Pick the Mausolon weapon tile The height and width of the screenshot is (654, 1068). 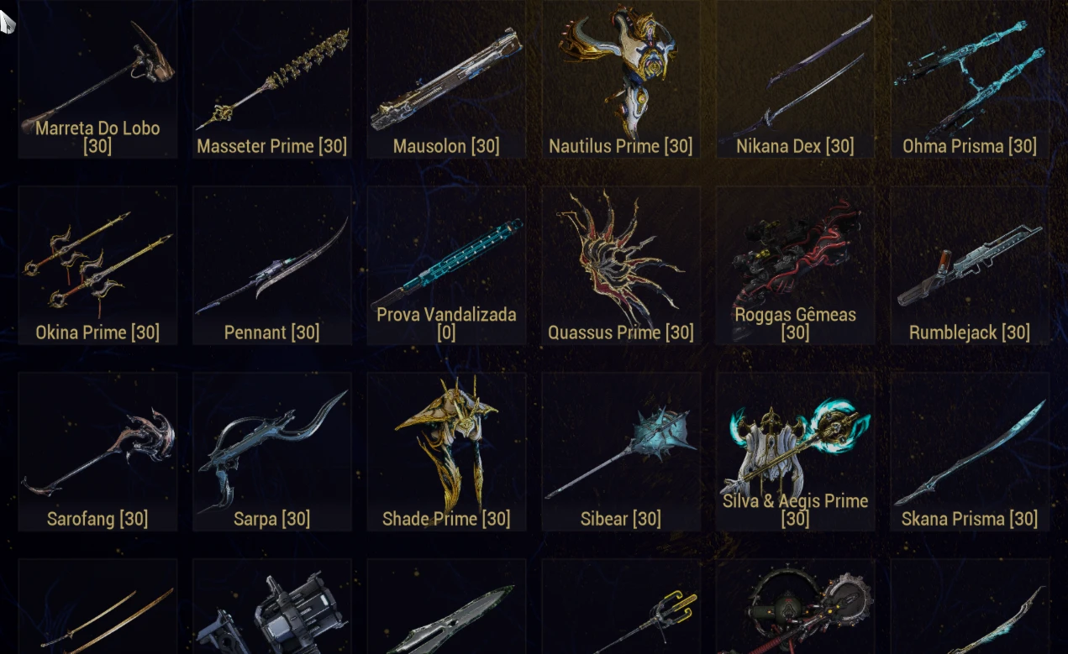tap(446, 79)
